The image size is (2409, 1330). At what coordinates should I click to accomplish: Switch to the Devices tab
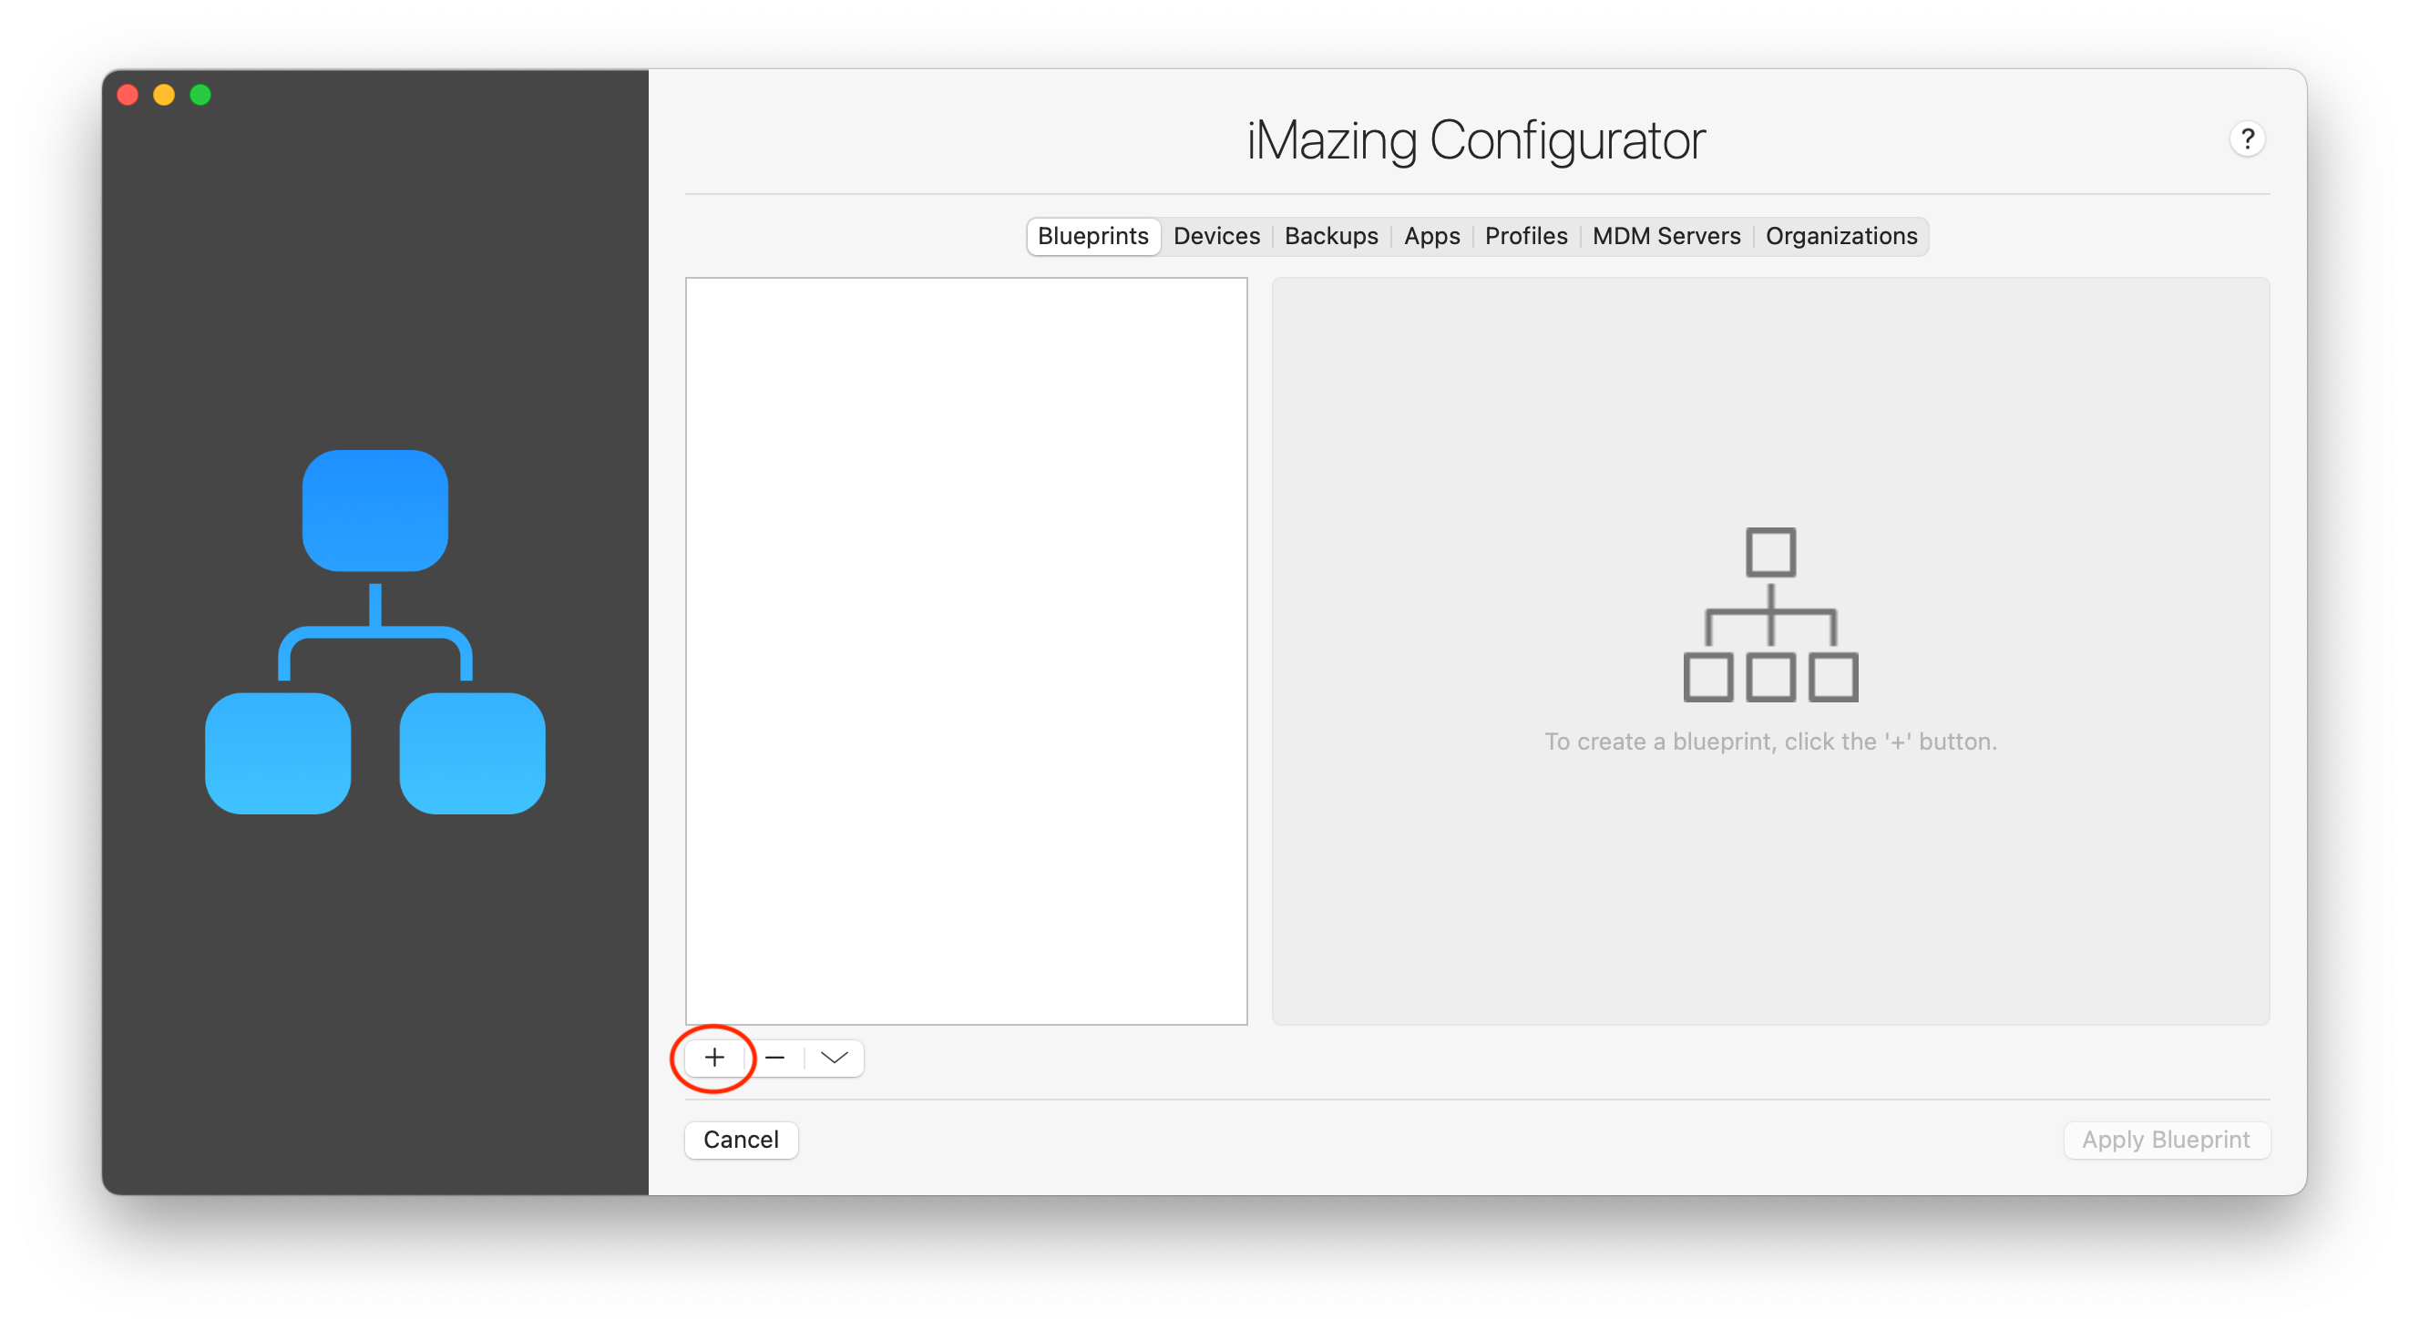point(1218,234)
